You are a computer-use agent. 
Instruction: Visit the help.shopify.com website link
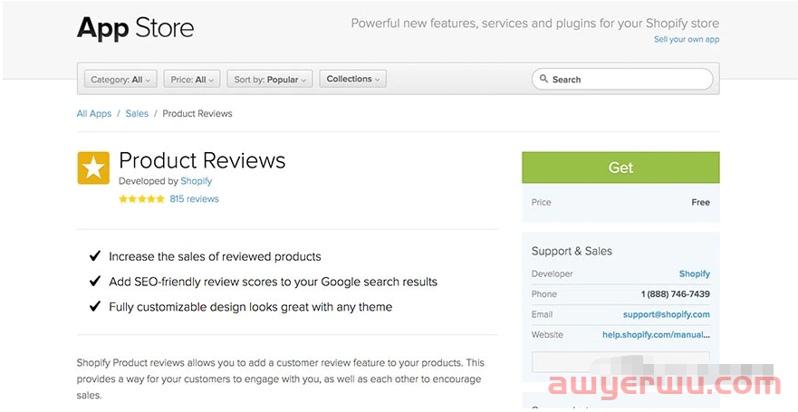656,335
